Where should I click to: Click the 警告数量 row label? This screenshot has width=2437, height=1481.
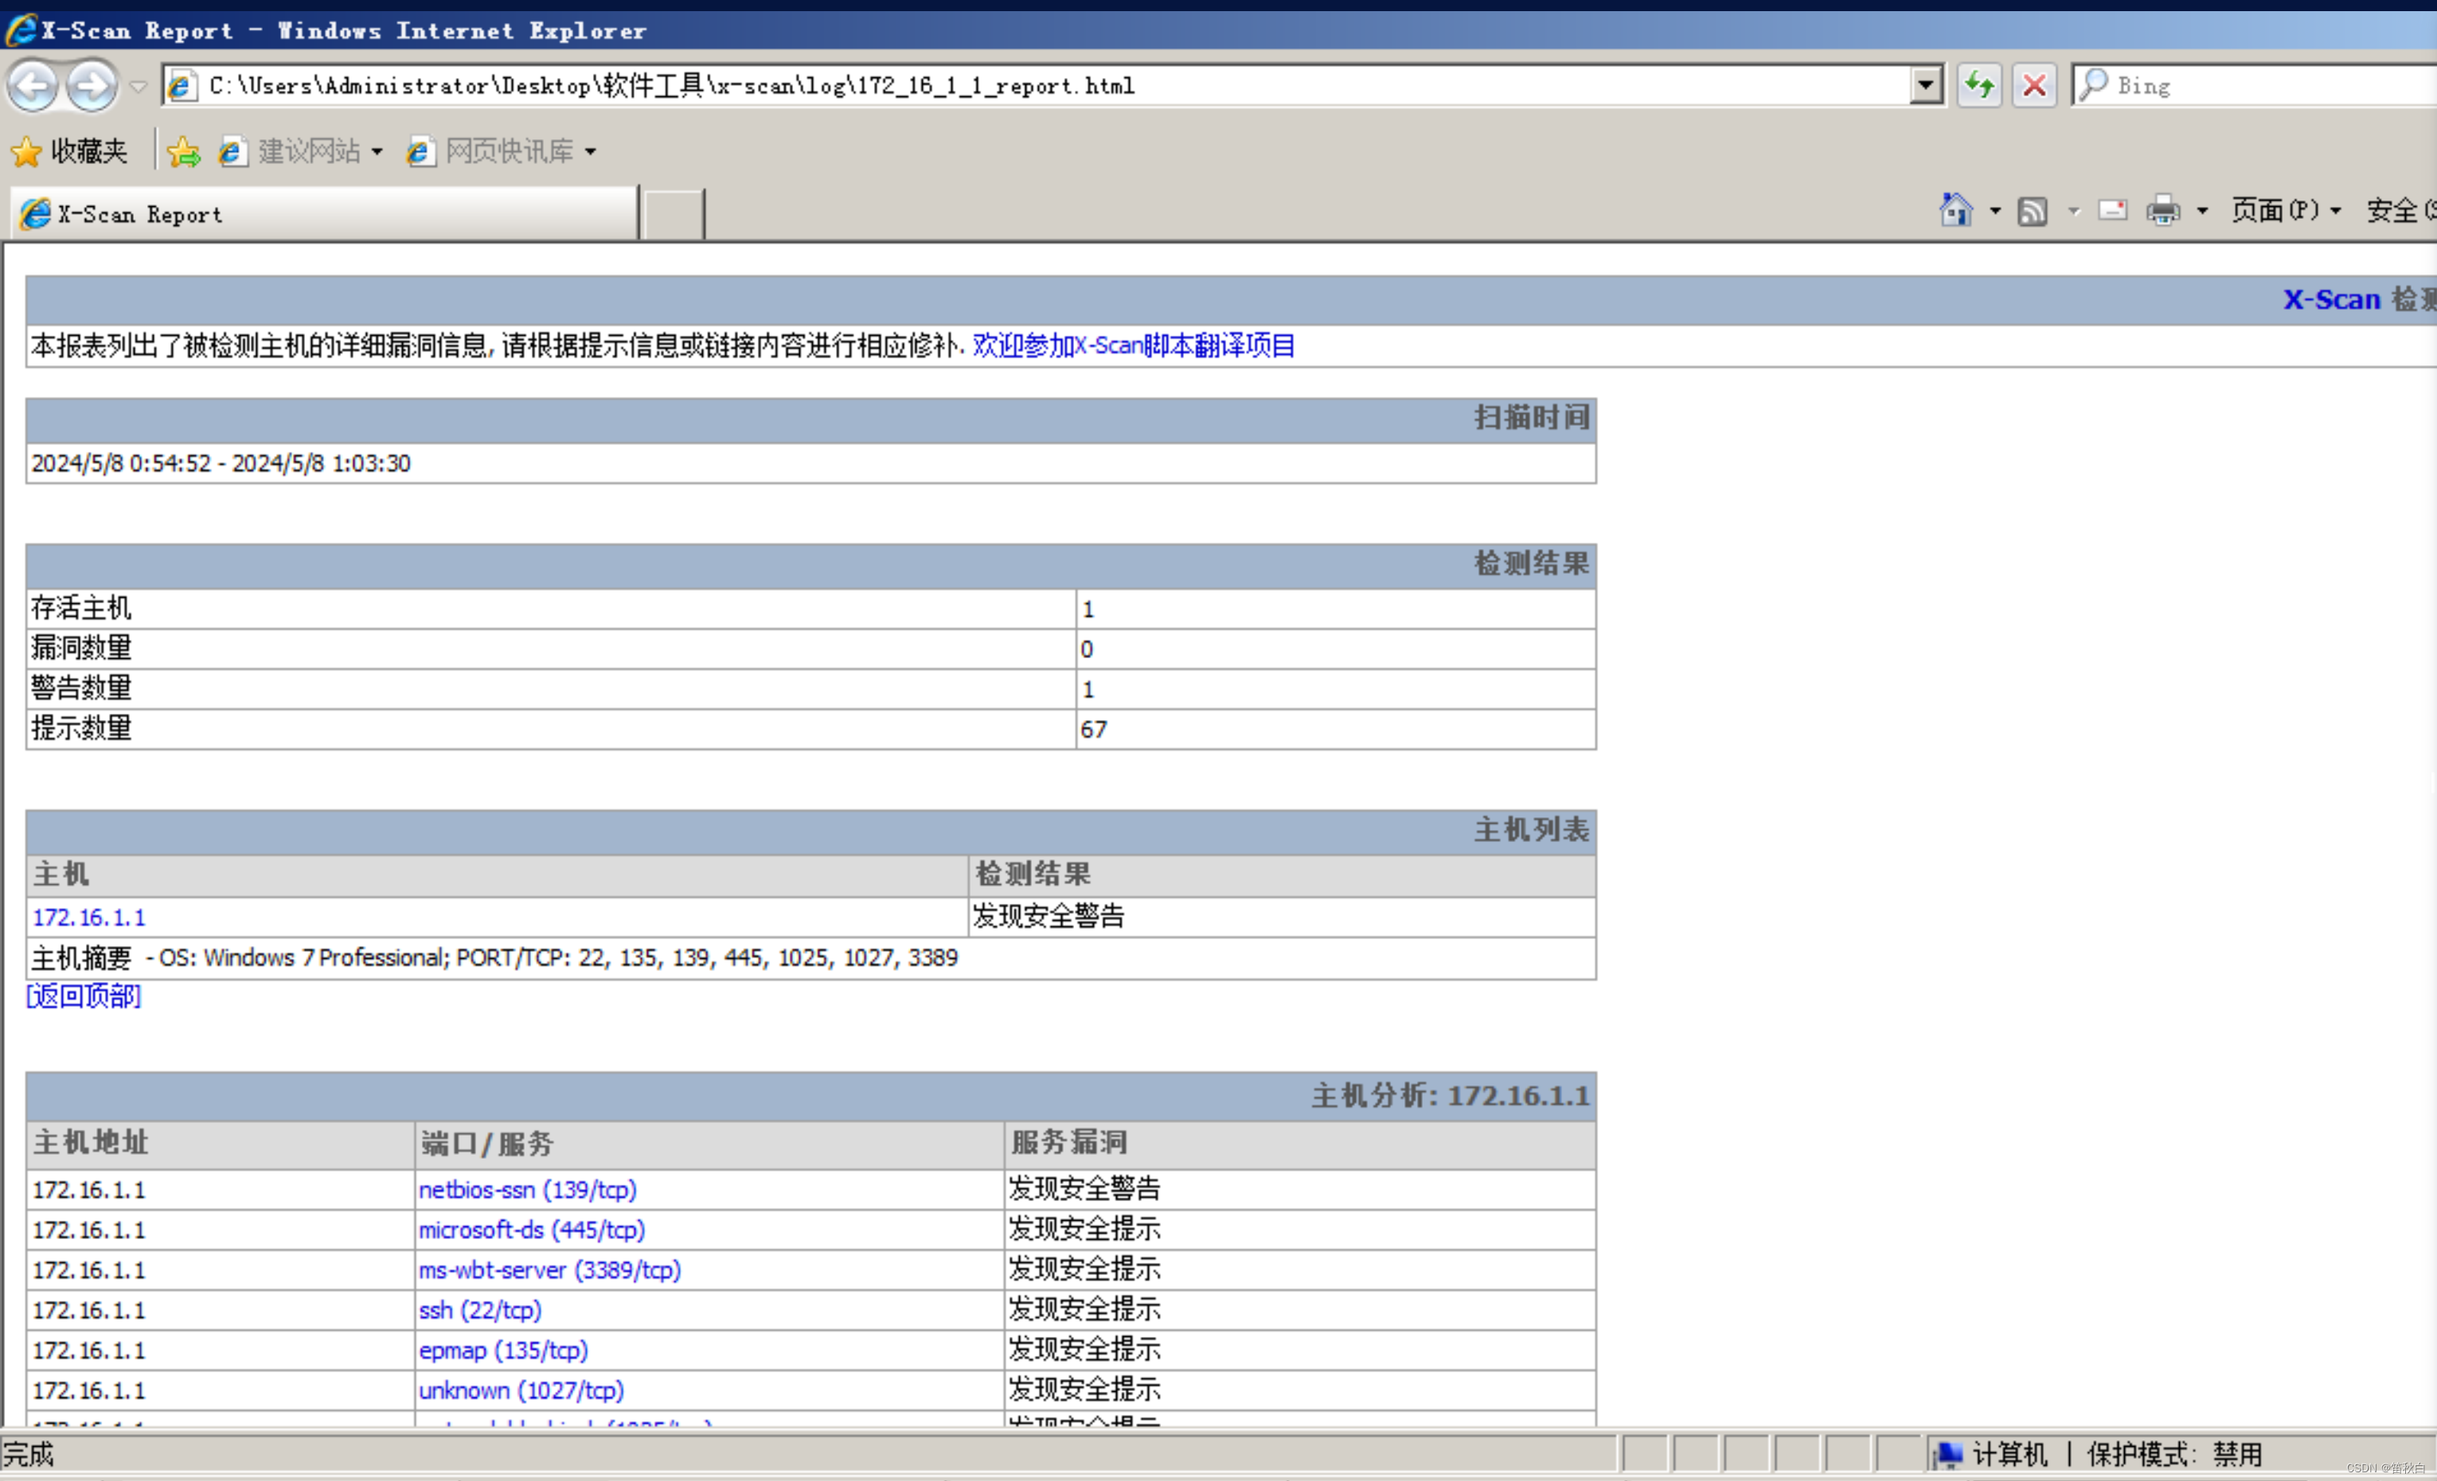(x=81, y=688)
